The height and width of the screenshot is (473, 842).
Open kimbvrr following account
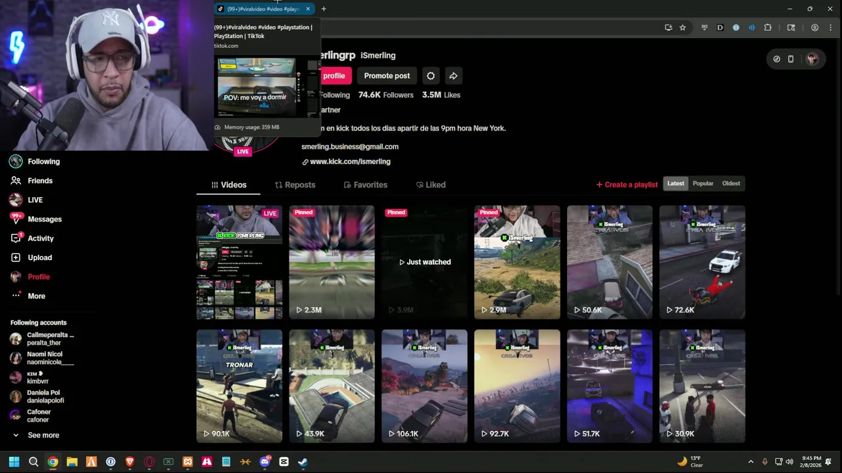pyautogui.click(x=30, y=377)
